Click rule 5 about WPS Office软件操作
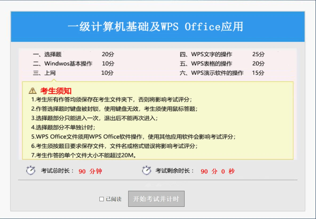 tap(133, 137)
